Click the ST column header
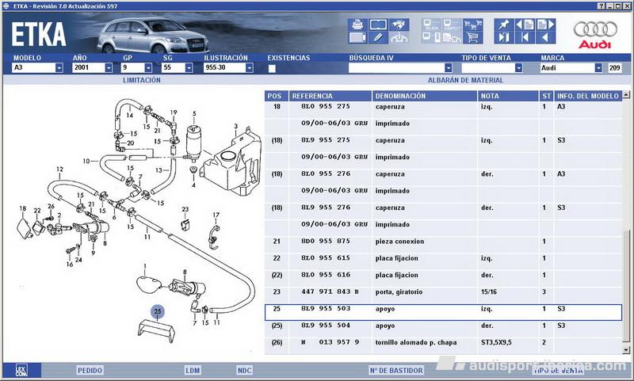Screen dimensions: 634x381 tap(547, 96)
